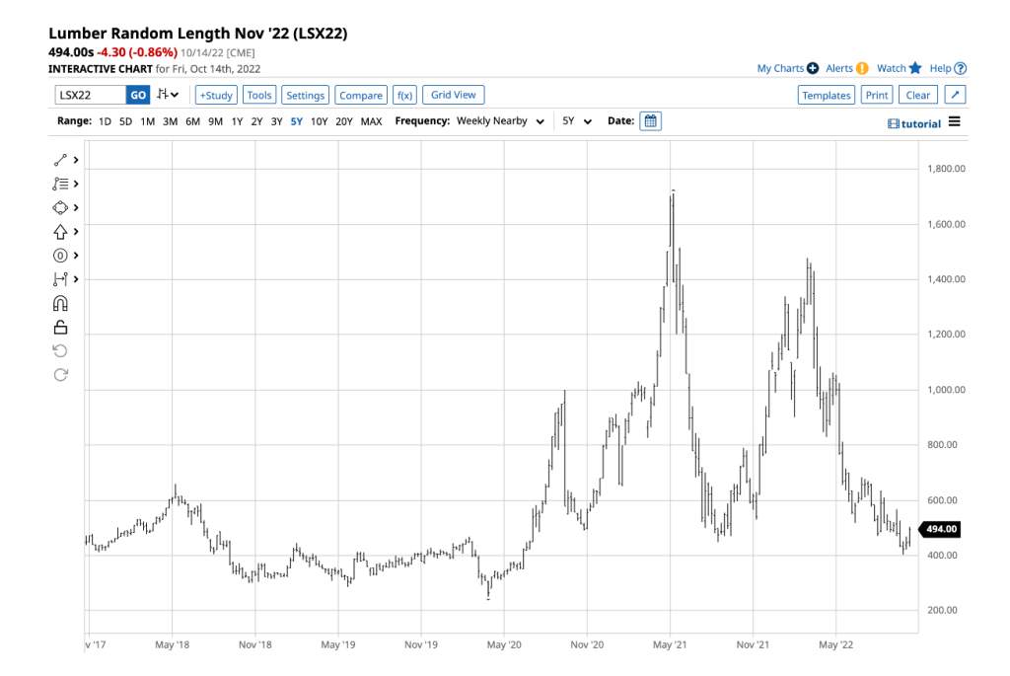1010x676 pixels.
Task: Switch range to MAX
Action: tap(371, 121)
